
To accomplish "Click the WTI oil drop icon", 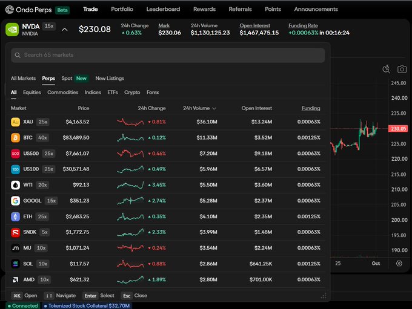I will tap(15, 185).
